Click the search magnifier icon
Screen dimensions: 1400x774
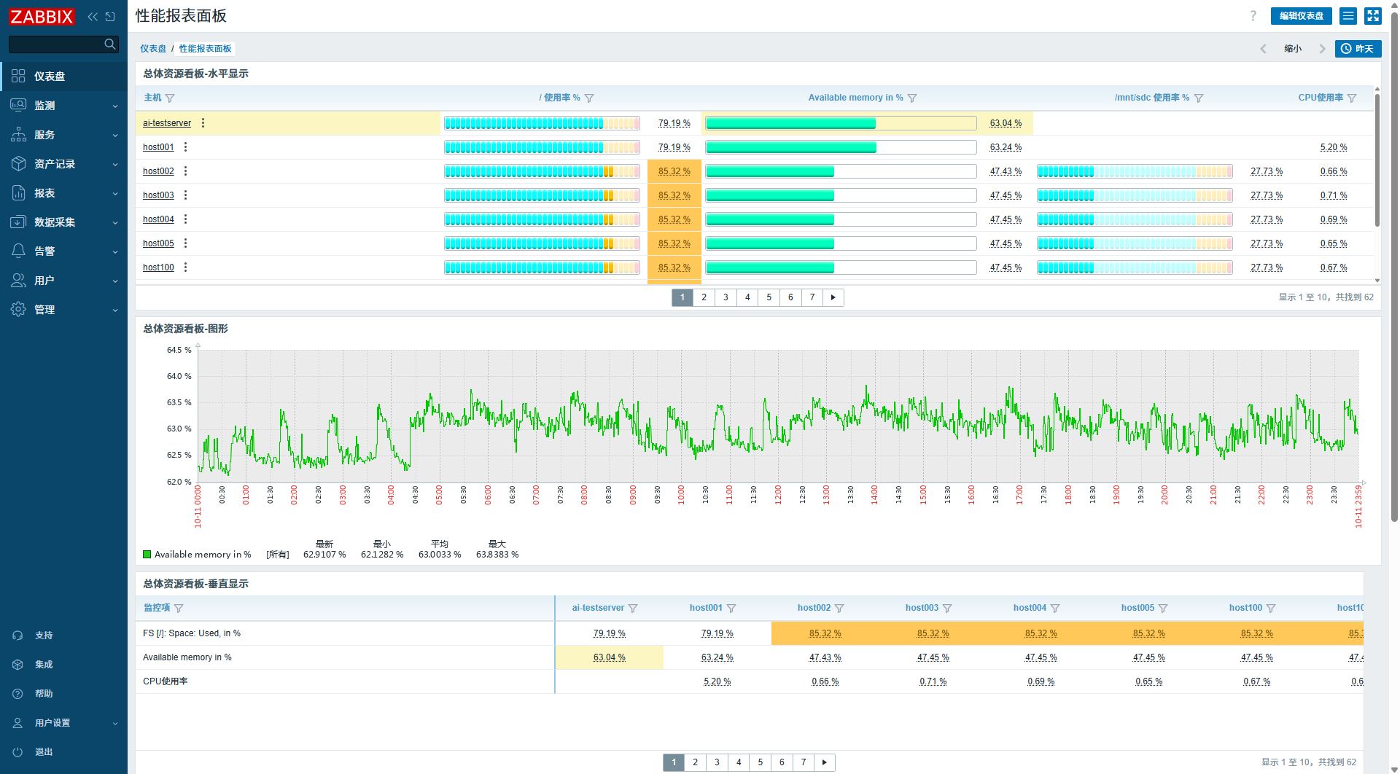coord(110,44)
